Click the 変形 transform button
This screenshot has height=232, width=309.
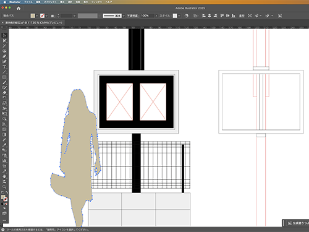tap(242, 15)
